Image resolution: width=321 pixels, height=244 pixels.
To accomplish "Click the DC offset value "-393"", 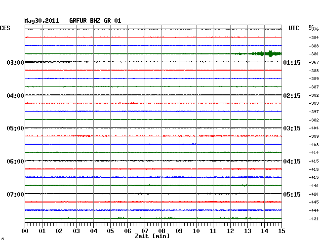I will coord(314,103).
